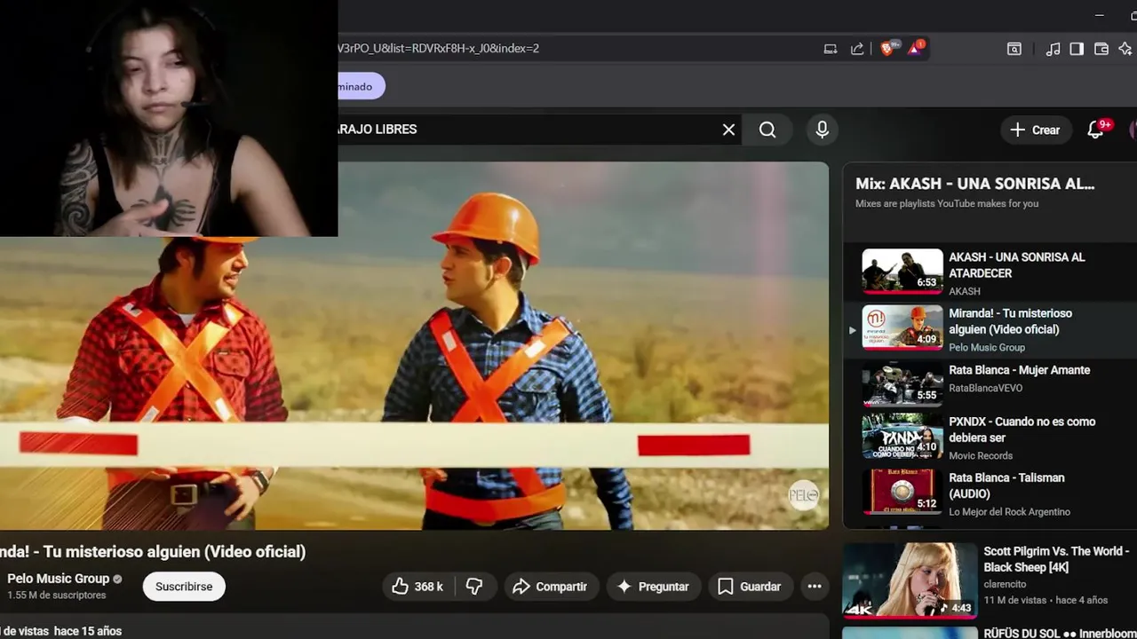This screenshot has width=1137, height=639.
Task: Open the tab search icon in toolbar
Action: 1014,49
